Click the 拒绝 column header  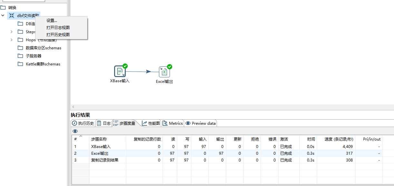[x=252, y=139]
